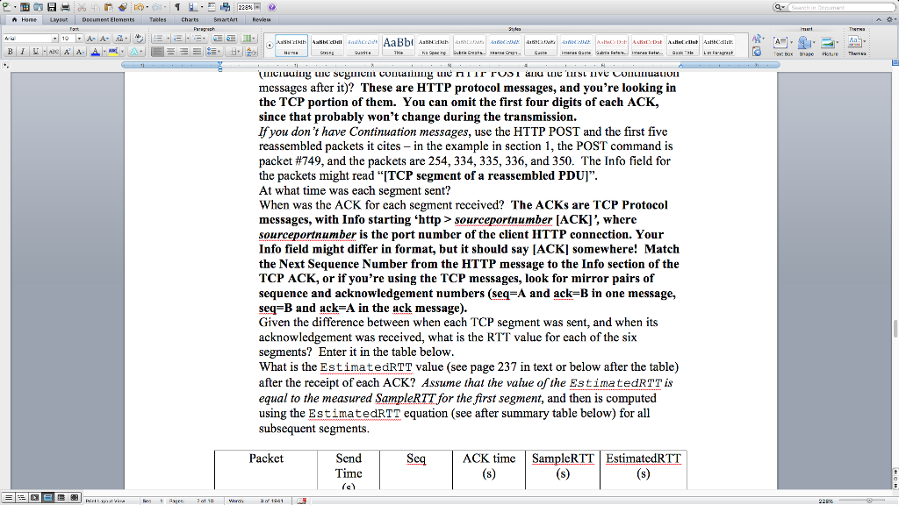This screenshot has width=899, height=505.
Task: Select the Format Painter tool
Action: coord(121,5)
